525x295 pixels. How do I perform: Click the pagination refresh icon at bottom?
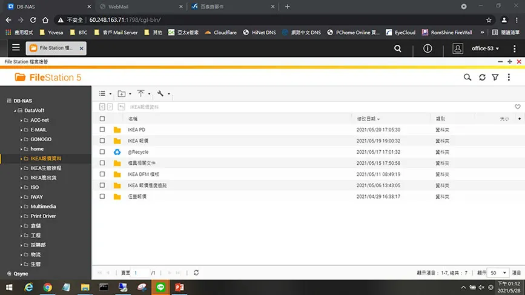196,273
